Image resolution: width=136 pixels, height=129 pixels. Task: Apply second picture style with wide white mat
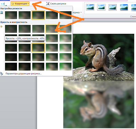click(x=101, y=7)
